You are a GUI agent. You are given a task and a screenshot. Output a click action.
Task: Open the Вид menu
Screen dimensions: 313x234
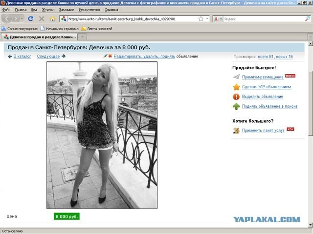34,10
